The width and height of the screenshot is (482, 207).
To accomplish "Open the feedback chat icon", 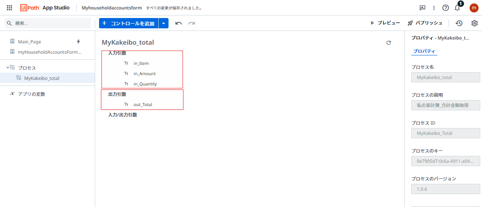I will pos(422,8).
